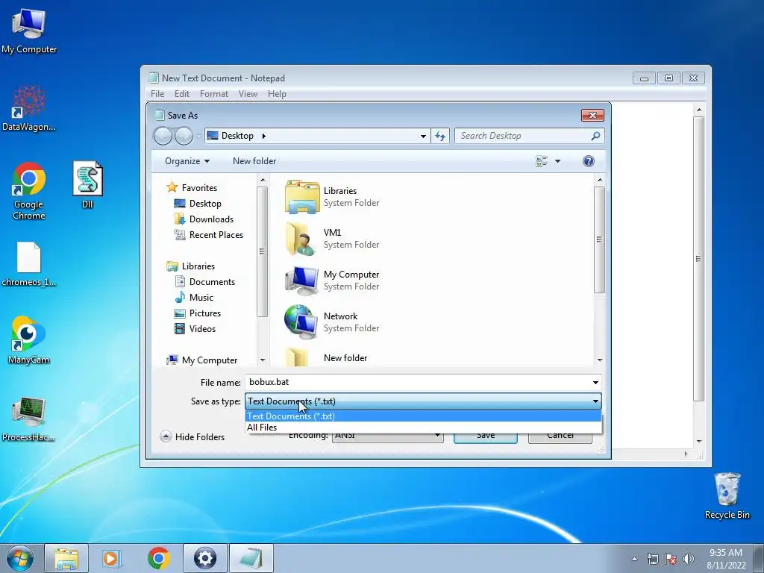The image size is (764, 573).
Task: Select Recycle Bin on desktop
Action: click(x=727, y=495)
